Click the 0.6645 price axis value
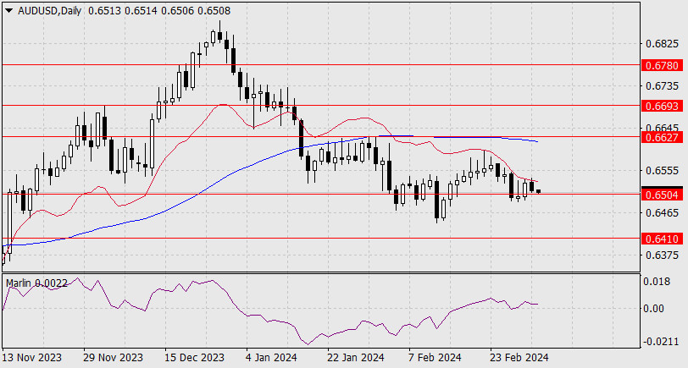The height and width of the screenshot is (368, 688). (x=662, y=128)
